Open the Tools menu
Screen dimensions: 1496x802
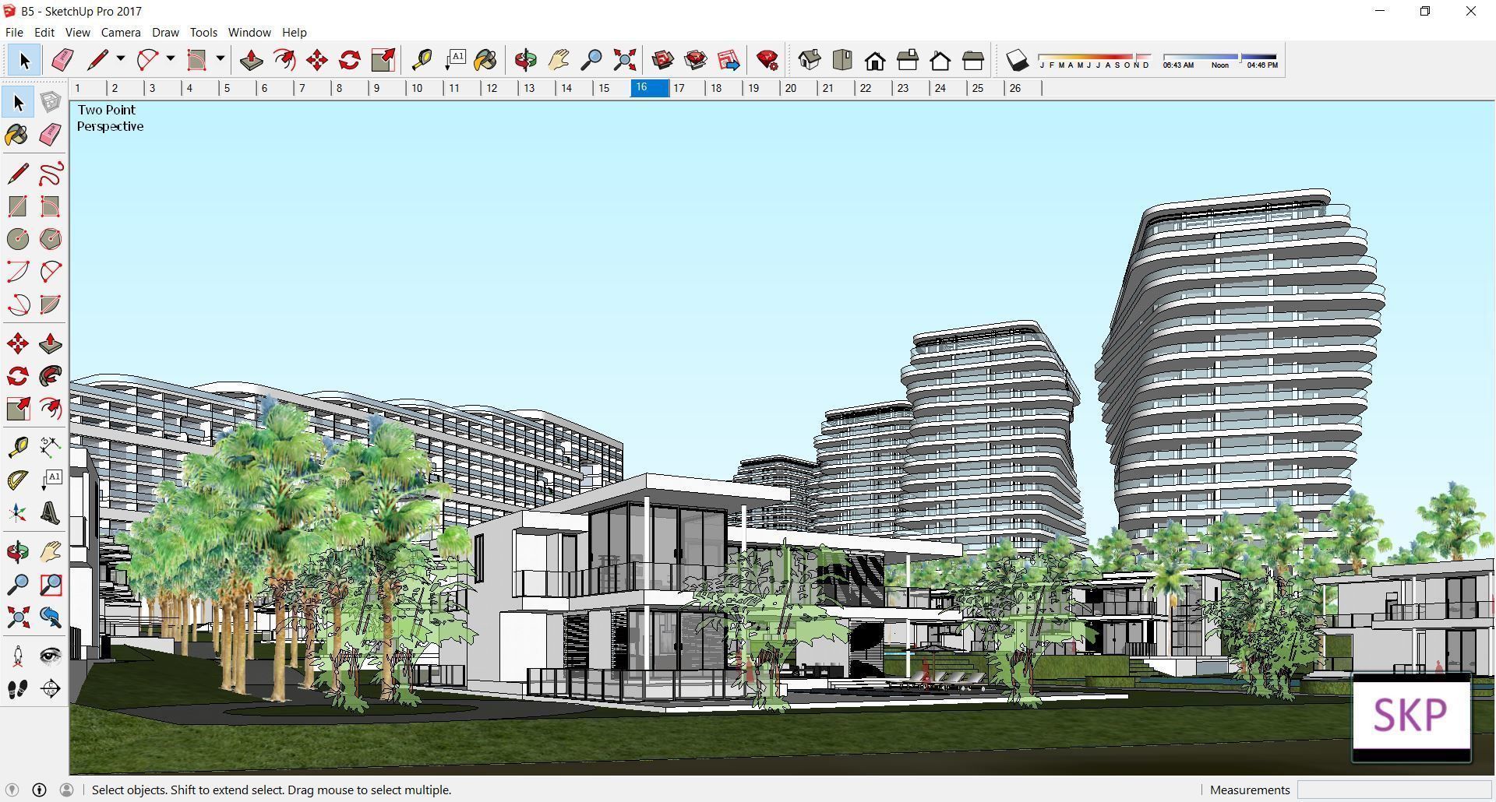(203, 32)
